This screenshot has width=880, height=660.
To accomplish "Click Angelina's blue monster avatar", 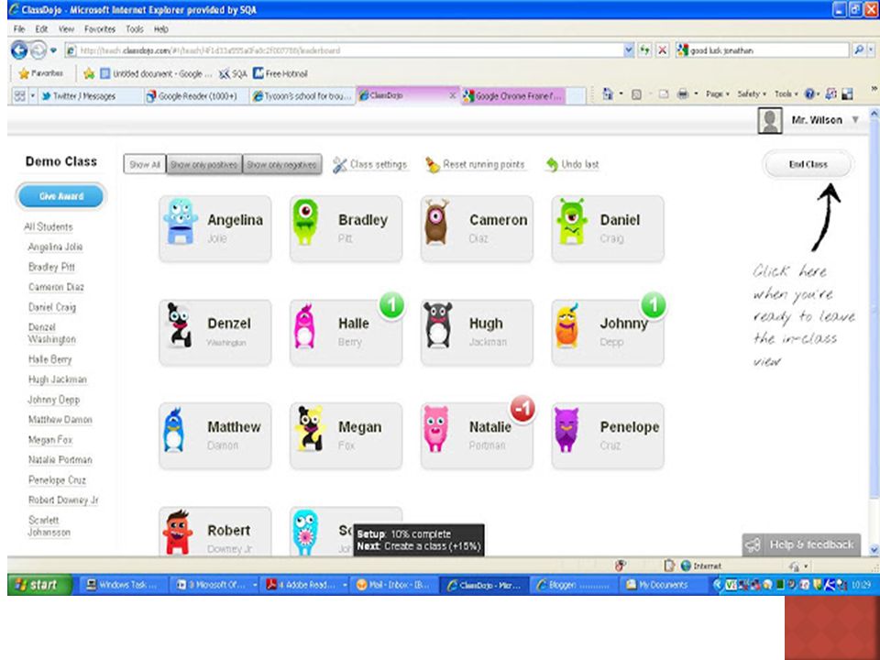I will coord(181,221).
